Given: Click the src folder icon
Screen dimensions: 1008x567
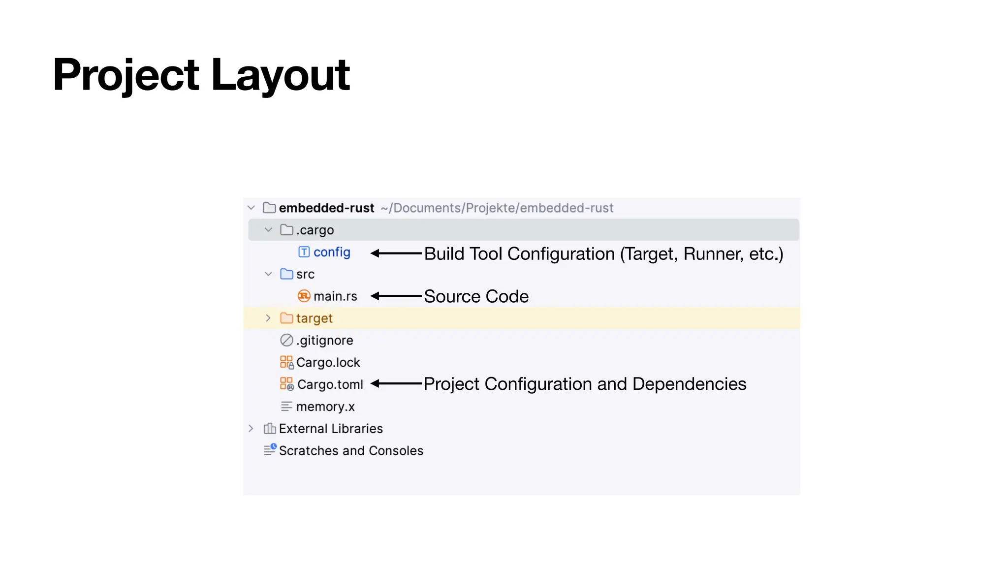Looking at the screenshot, I should pyautogui.click(x=286, y=274).
